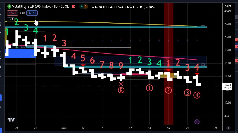The image size is (238, 133).
Task: Toggle auto scale with the A button
Action: click(x=228, y=128)
